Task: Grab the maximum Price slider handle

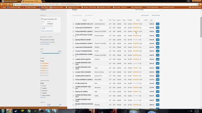Action: tap(60, 53)
